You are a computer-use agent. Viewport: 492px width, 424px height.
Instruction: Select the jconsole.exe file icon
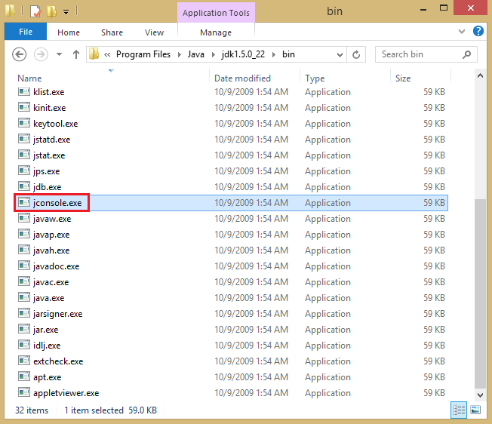pos(24,203)
